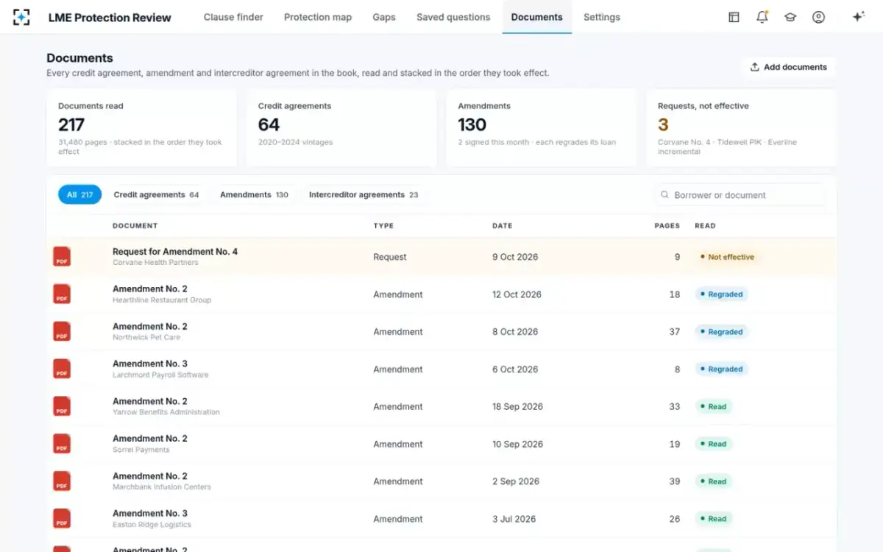This screenshot has width=883, height=552.
Task: Open the Amendments 130 summary card
Action: coord(541,128)
